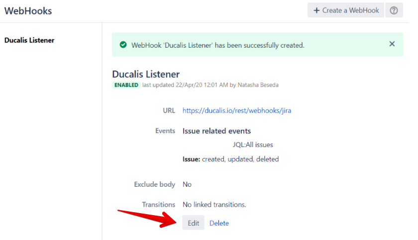Image resolution: width=418 pixels, height=240 pixels.
Task: Open the help question mark icon
Action: [394, 10]
